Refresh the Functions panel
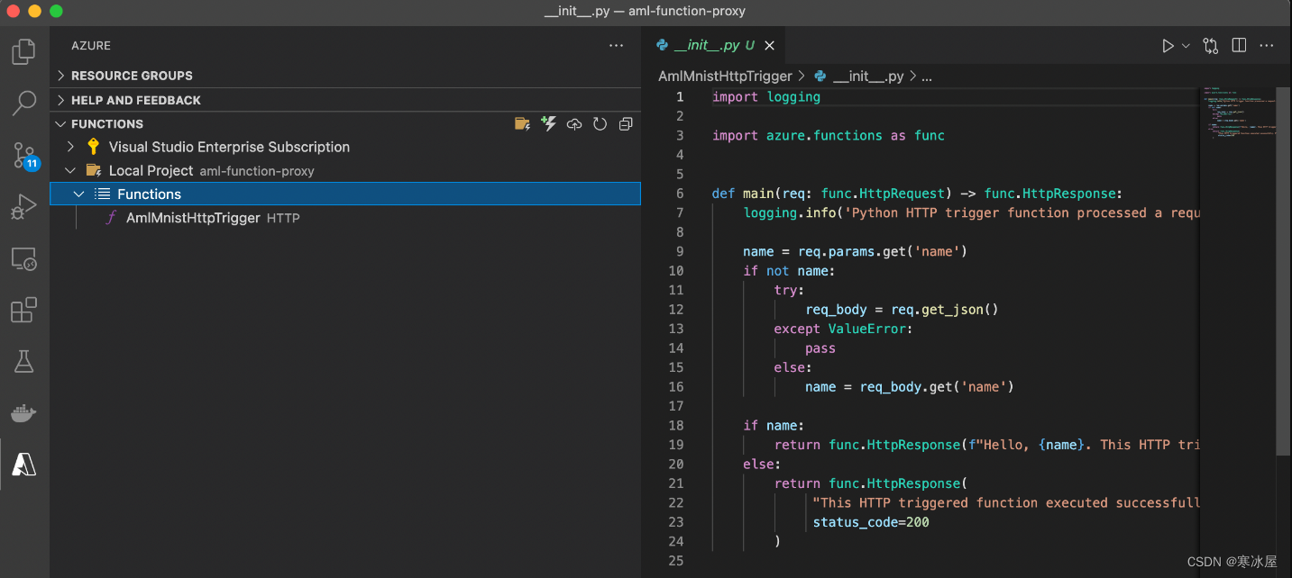The height and width of the screenshot is (578, 1292). point(600,124)
